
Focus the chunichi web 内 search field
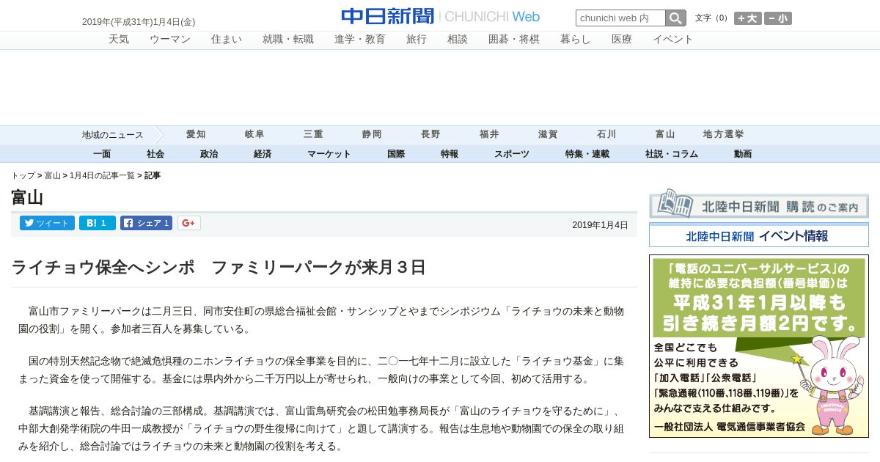tap(620, 18)
